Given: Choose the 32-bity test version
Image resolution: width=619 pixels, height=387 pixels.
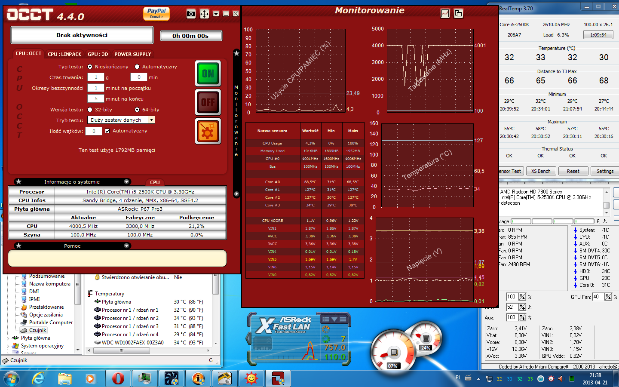Looking at the screenshot, I should tap(90, 110).
